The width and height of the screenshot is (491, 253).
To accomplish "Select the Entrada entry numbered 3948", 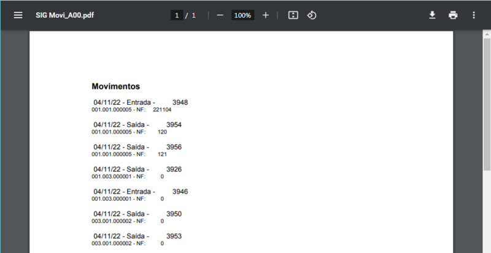I will click(x=141, y=102).
